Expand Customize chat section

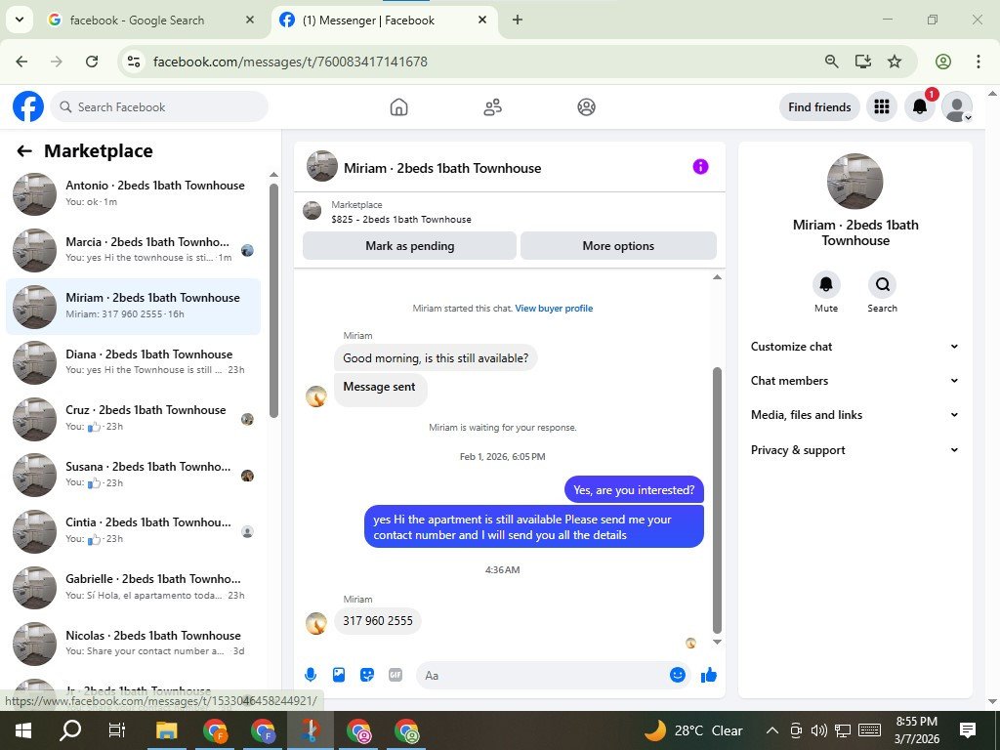point(854,347)
